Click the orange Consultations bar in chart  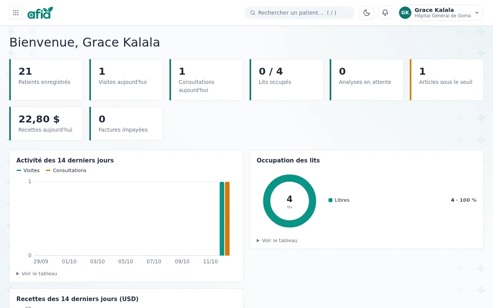point(227,219)
